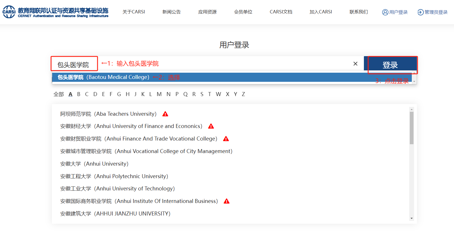Open 应用资源 menu
454x240 pixels.
point(208,12)
